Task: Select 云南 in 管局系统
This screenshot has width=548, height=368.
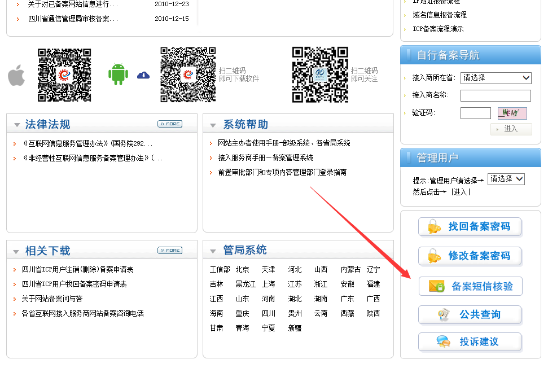Action: [321, 313]
